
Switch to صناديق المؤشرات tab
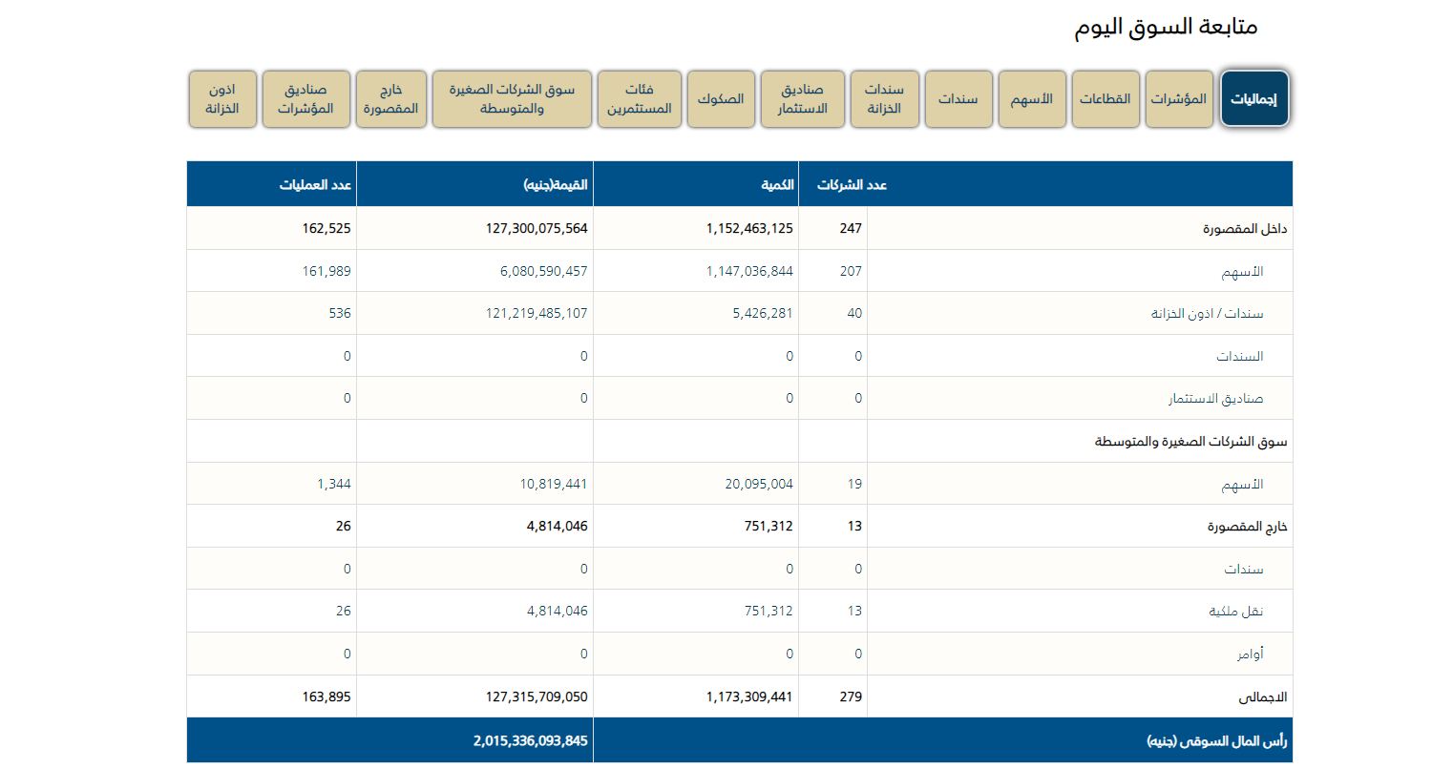(305, 99)
